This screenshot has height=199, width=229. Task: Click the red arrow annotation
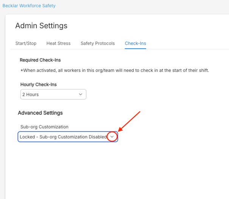[x=129, y=121]
